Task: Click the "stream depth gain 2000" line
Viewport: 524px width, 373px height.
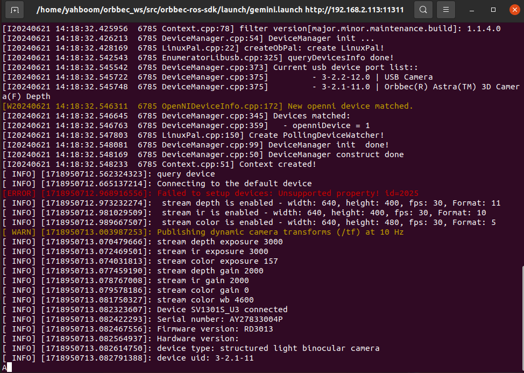Action: [133, 271]
